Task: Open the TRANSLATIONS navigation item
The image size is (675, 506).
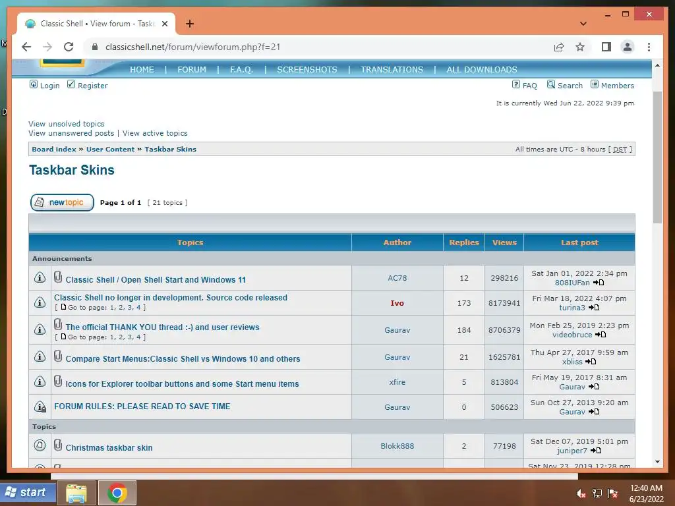Action: (392, 70)
